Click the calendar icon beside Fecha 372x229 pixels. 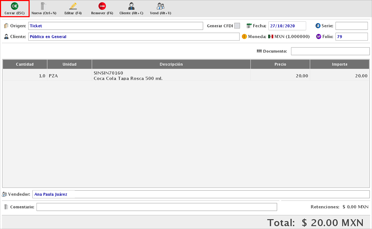[249, 26]
